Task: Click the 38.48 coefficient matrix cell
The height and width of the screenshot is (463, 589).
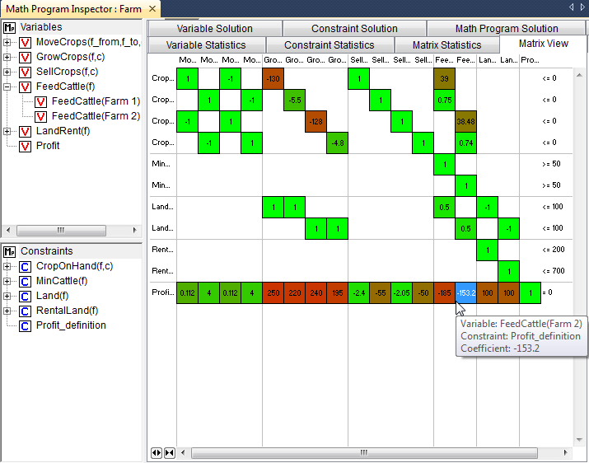Action: pos(465,122)
